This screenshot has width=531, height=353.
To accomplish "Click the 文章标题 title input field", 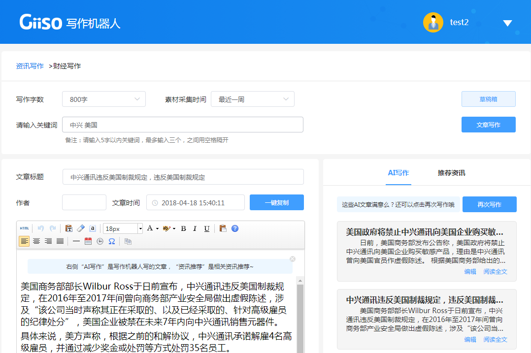I will click(x=183, y=177).
